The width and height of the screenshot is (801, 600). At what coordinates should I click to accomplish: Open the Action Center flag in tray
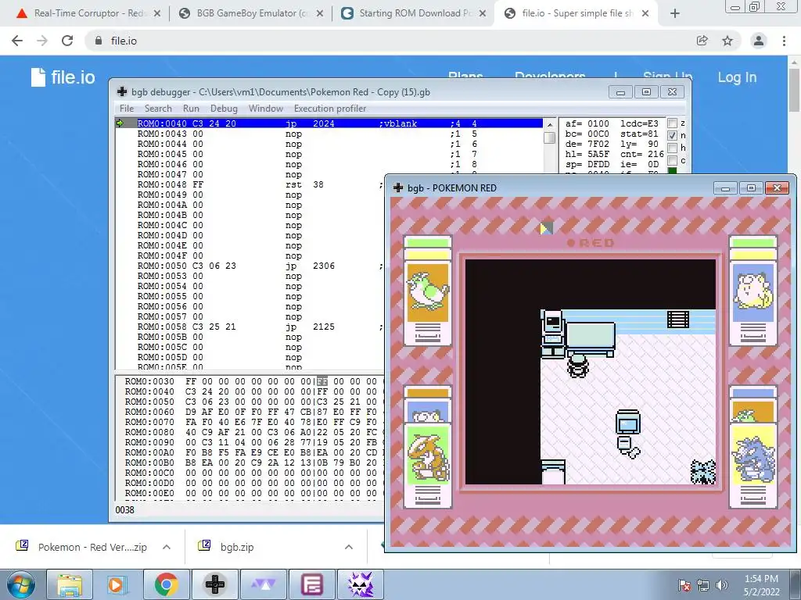(x=684, y=585)
